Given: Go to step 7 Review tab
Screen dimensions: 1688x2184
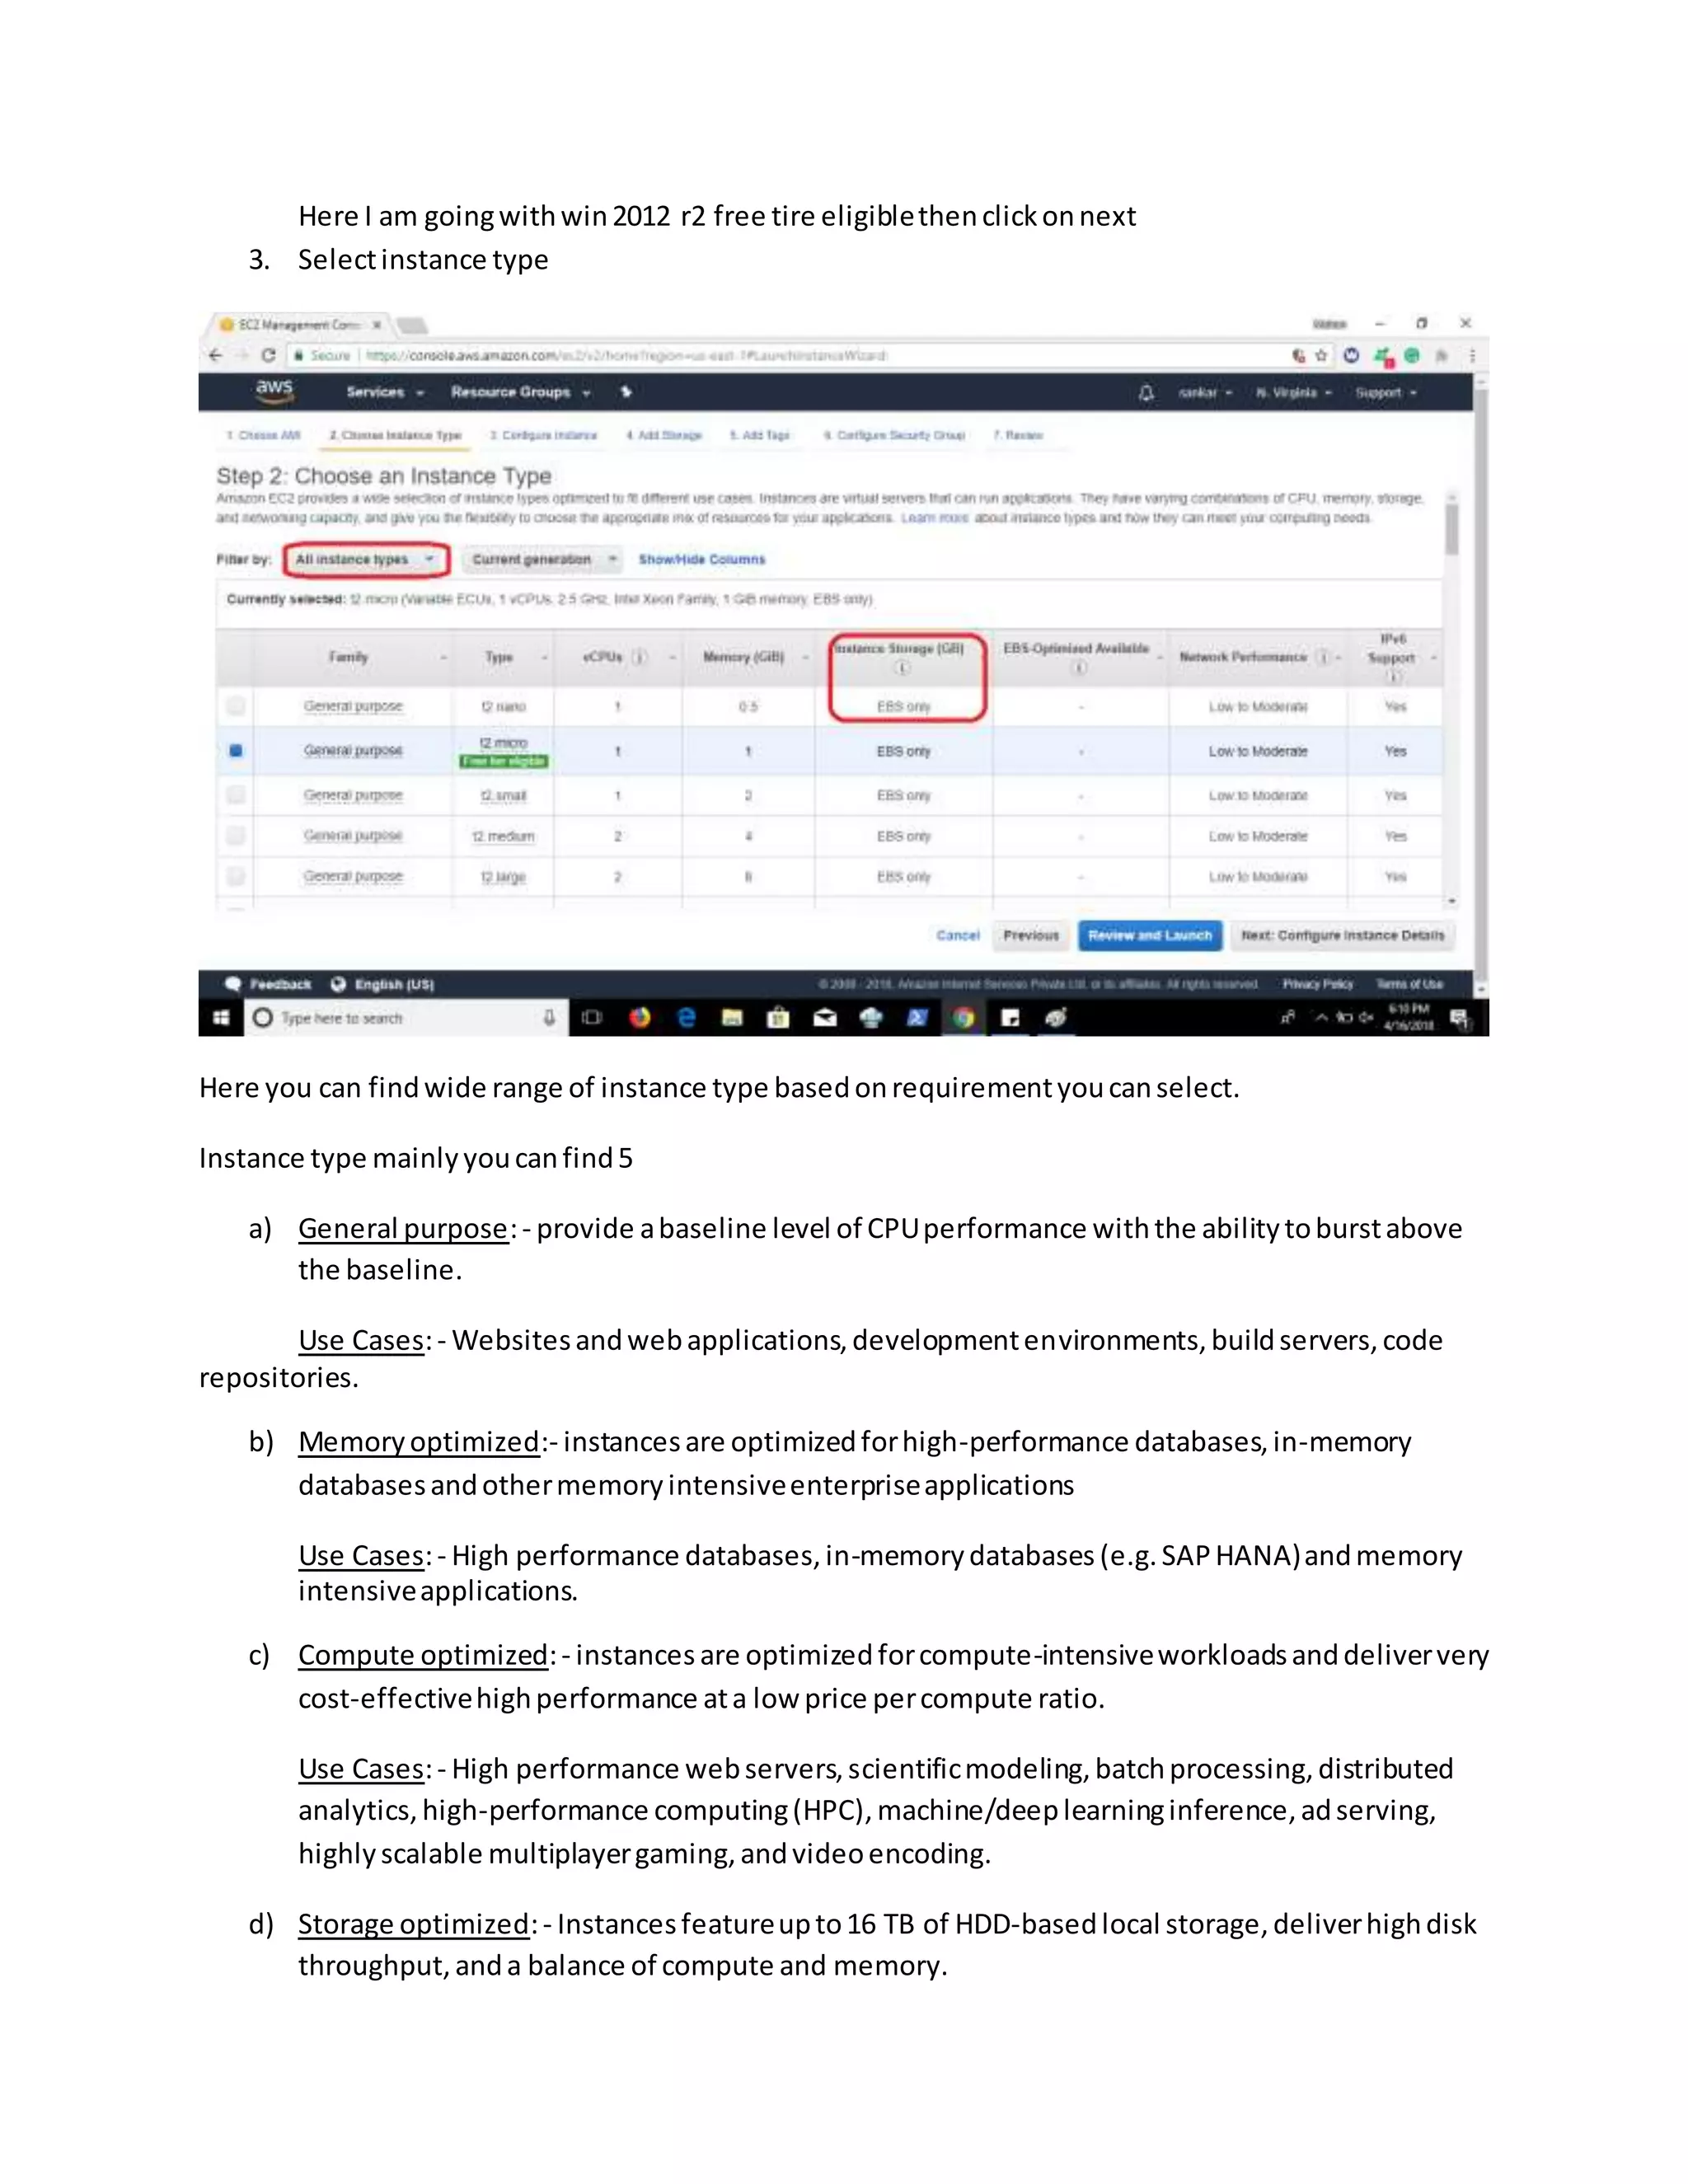Looking at the screenshot, I should 1018,435.
